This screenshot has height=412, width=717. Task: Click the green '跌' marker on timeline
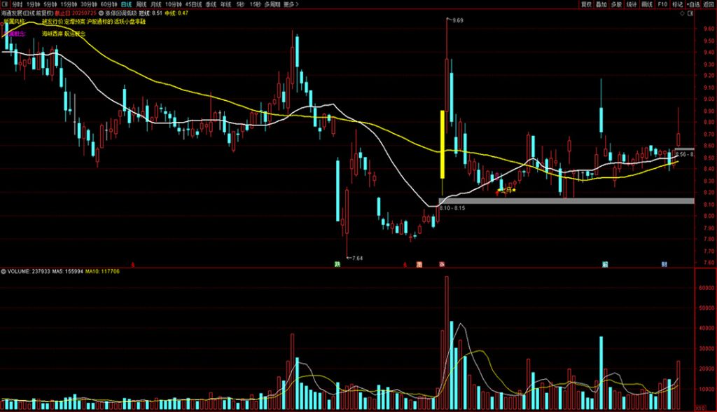pyautogui.click(x=337, y=265)
